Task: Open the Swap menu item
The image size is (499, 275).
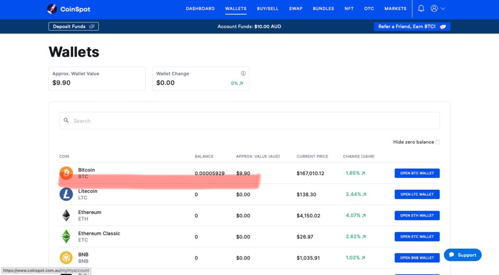Action: click(x=296, y=9)
